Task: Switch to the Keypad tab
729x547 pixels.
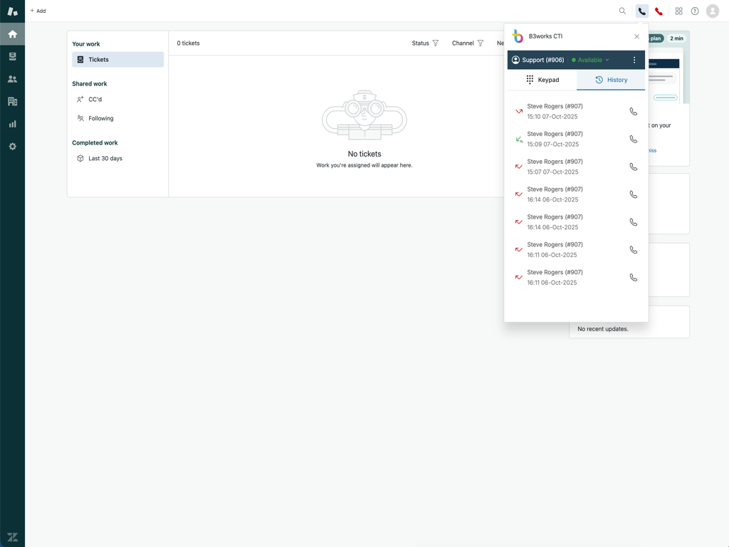Action: [542, 80]
